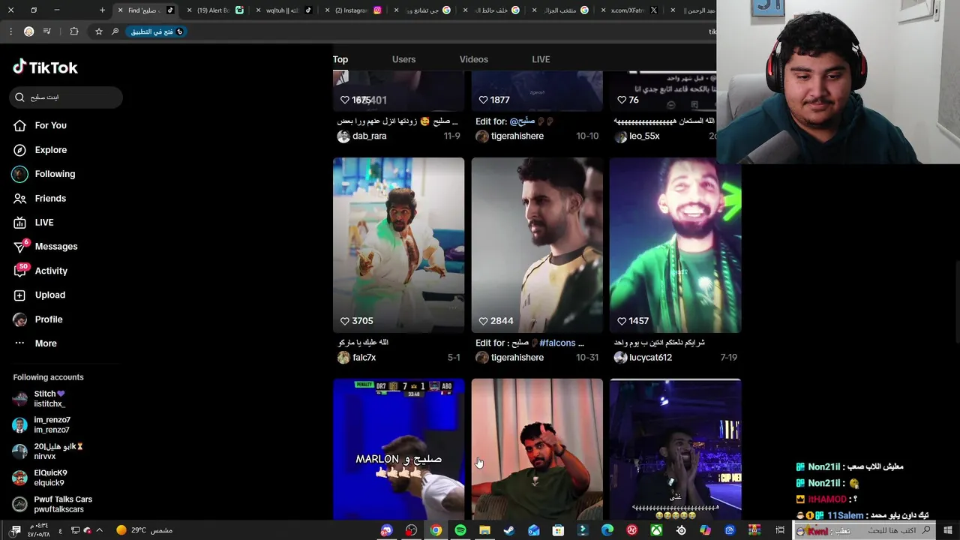Open the weather widget showing 29°C
The height and width of the screenshot is (540, 960).
pyautogui.click(x=143, y=530)
